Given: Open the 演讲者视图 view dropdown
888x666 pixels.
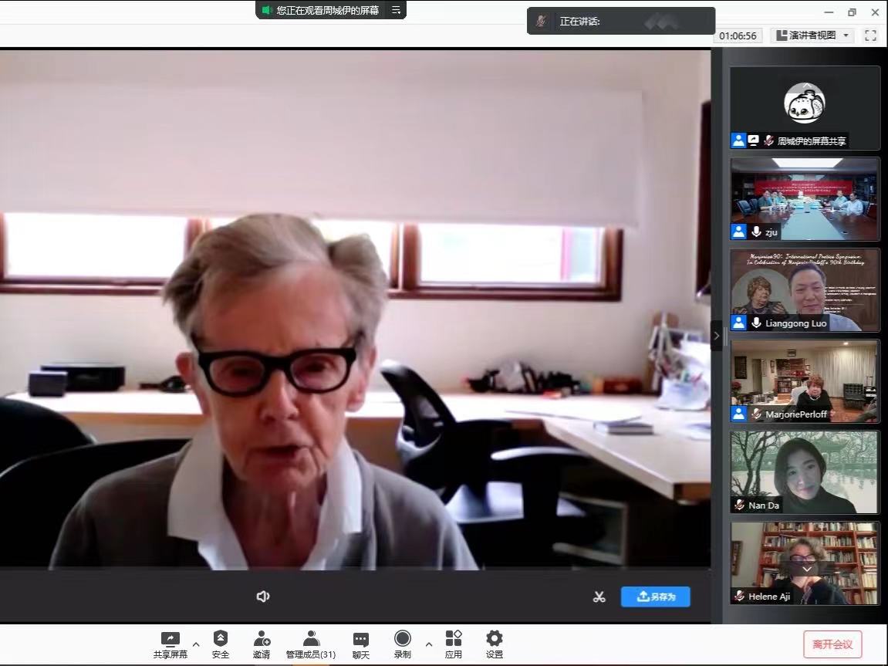Looking at the screenshot, I should (x=812, y=35).
